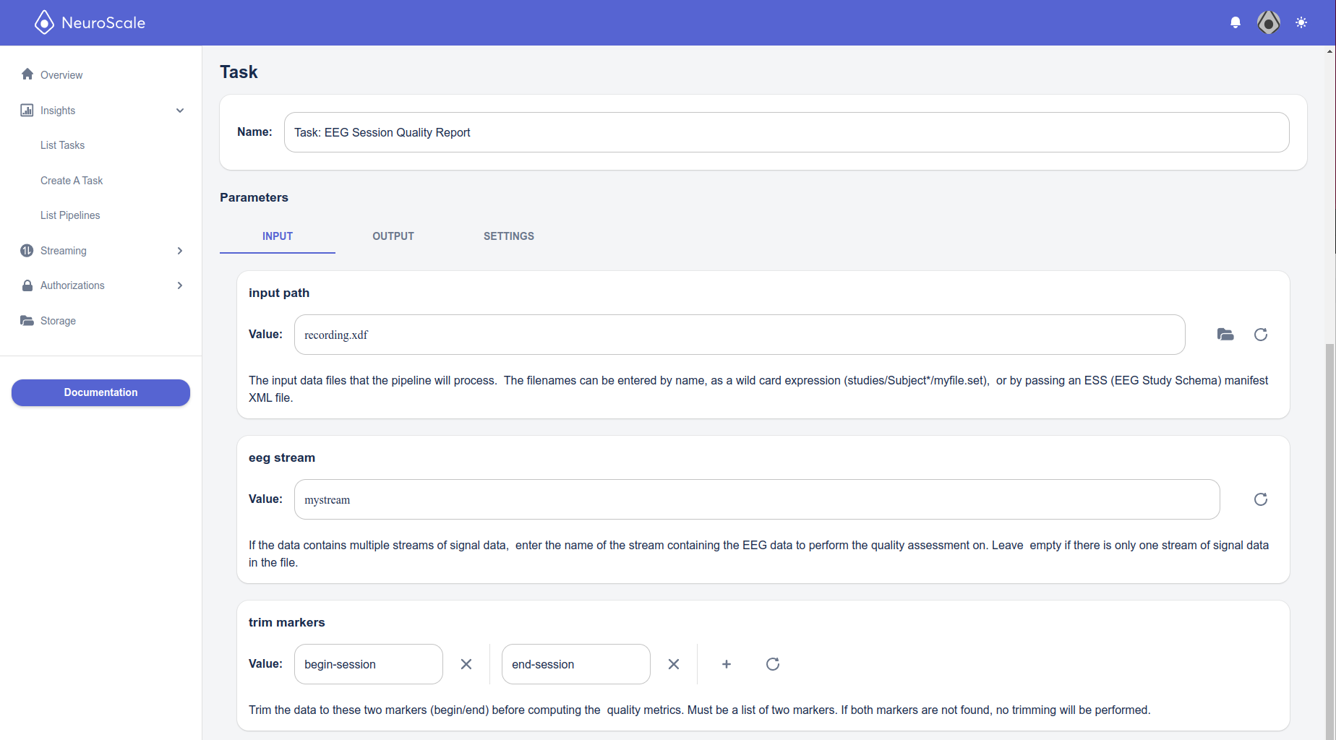Toggle the light/dark theme sun icon
The image size is (1336, 740).
coord(1301,22)
